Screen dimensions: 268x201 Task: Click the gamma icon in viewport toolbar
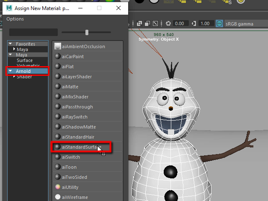194,23
